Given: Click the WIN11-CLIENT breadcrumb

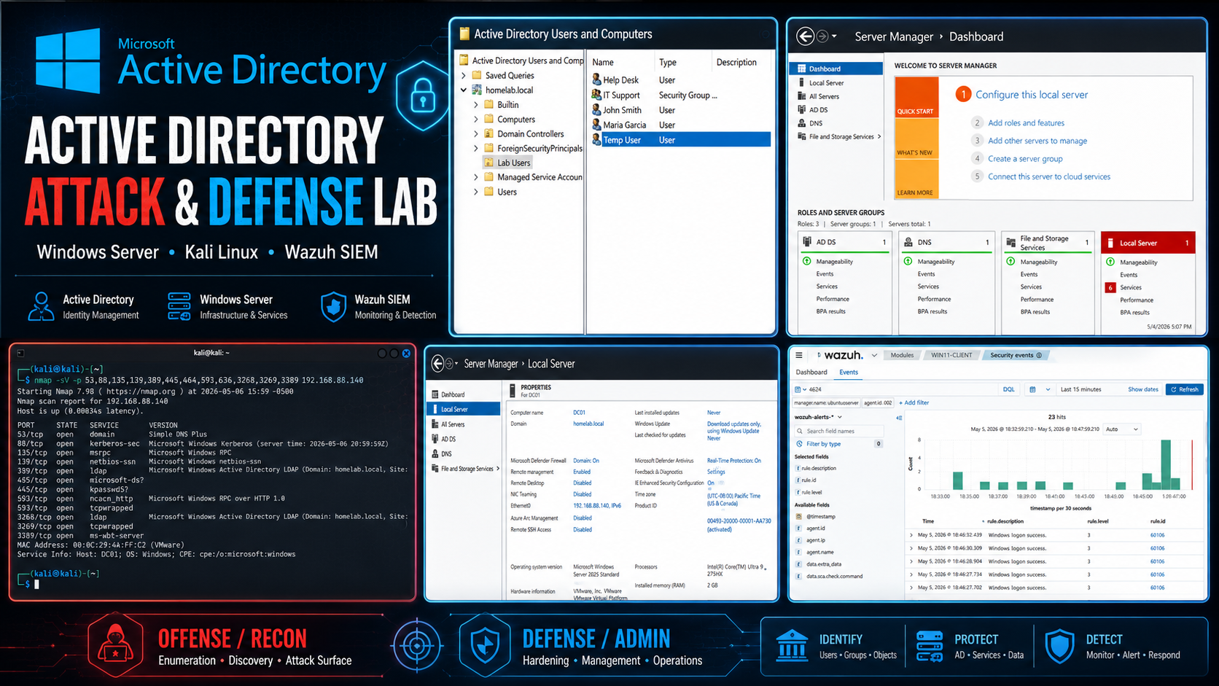Looking at the screenshot, I should (x=951, y=355).
